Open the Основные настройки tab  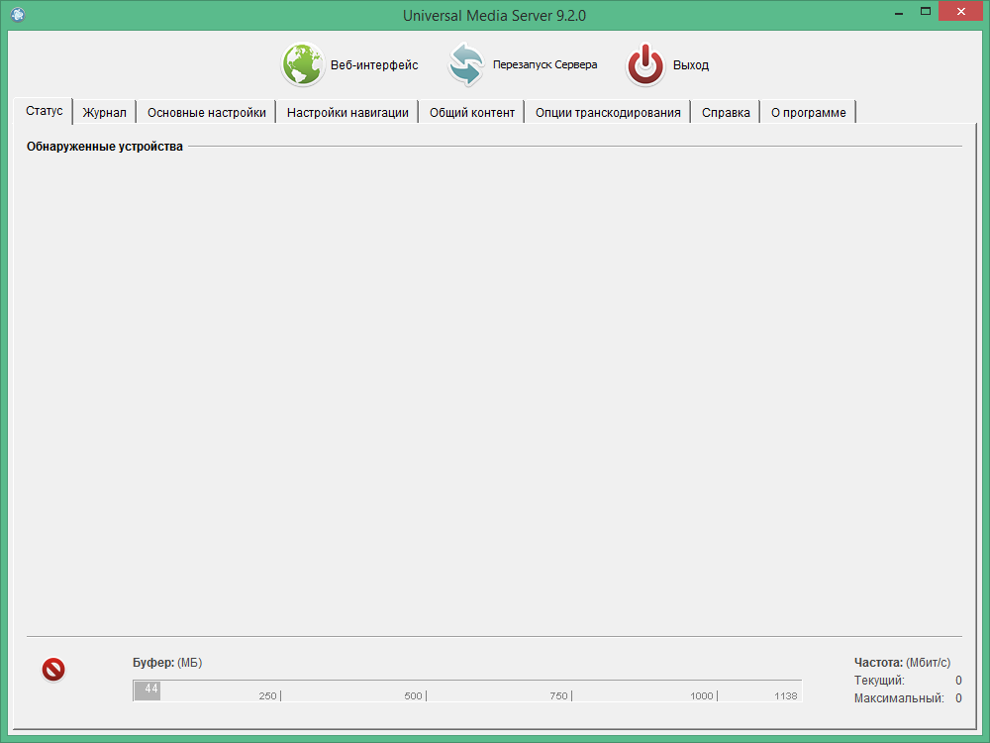coord(206,111)
